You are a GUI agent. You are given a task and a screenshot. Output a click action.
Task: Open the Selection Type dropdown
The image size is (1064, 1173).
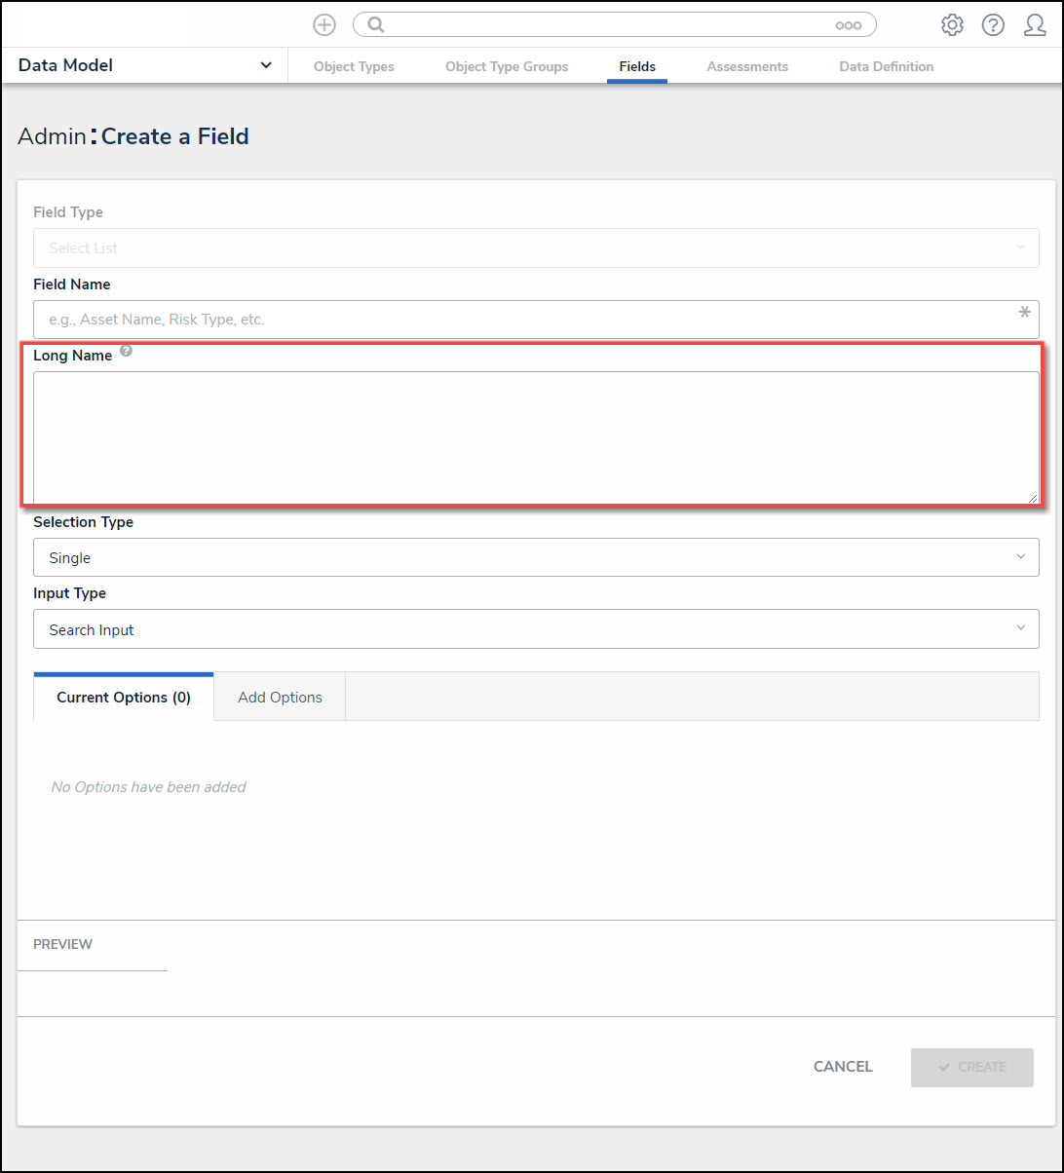(536, 557)
